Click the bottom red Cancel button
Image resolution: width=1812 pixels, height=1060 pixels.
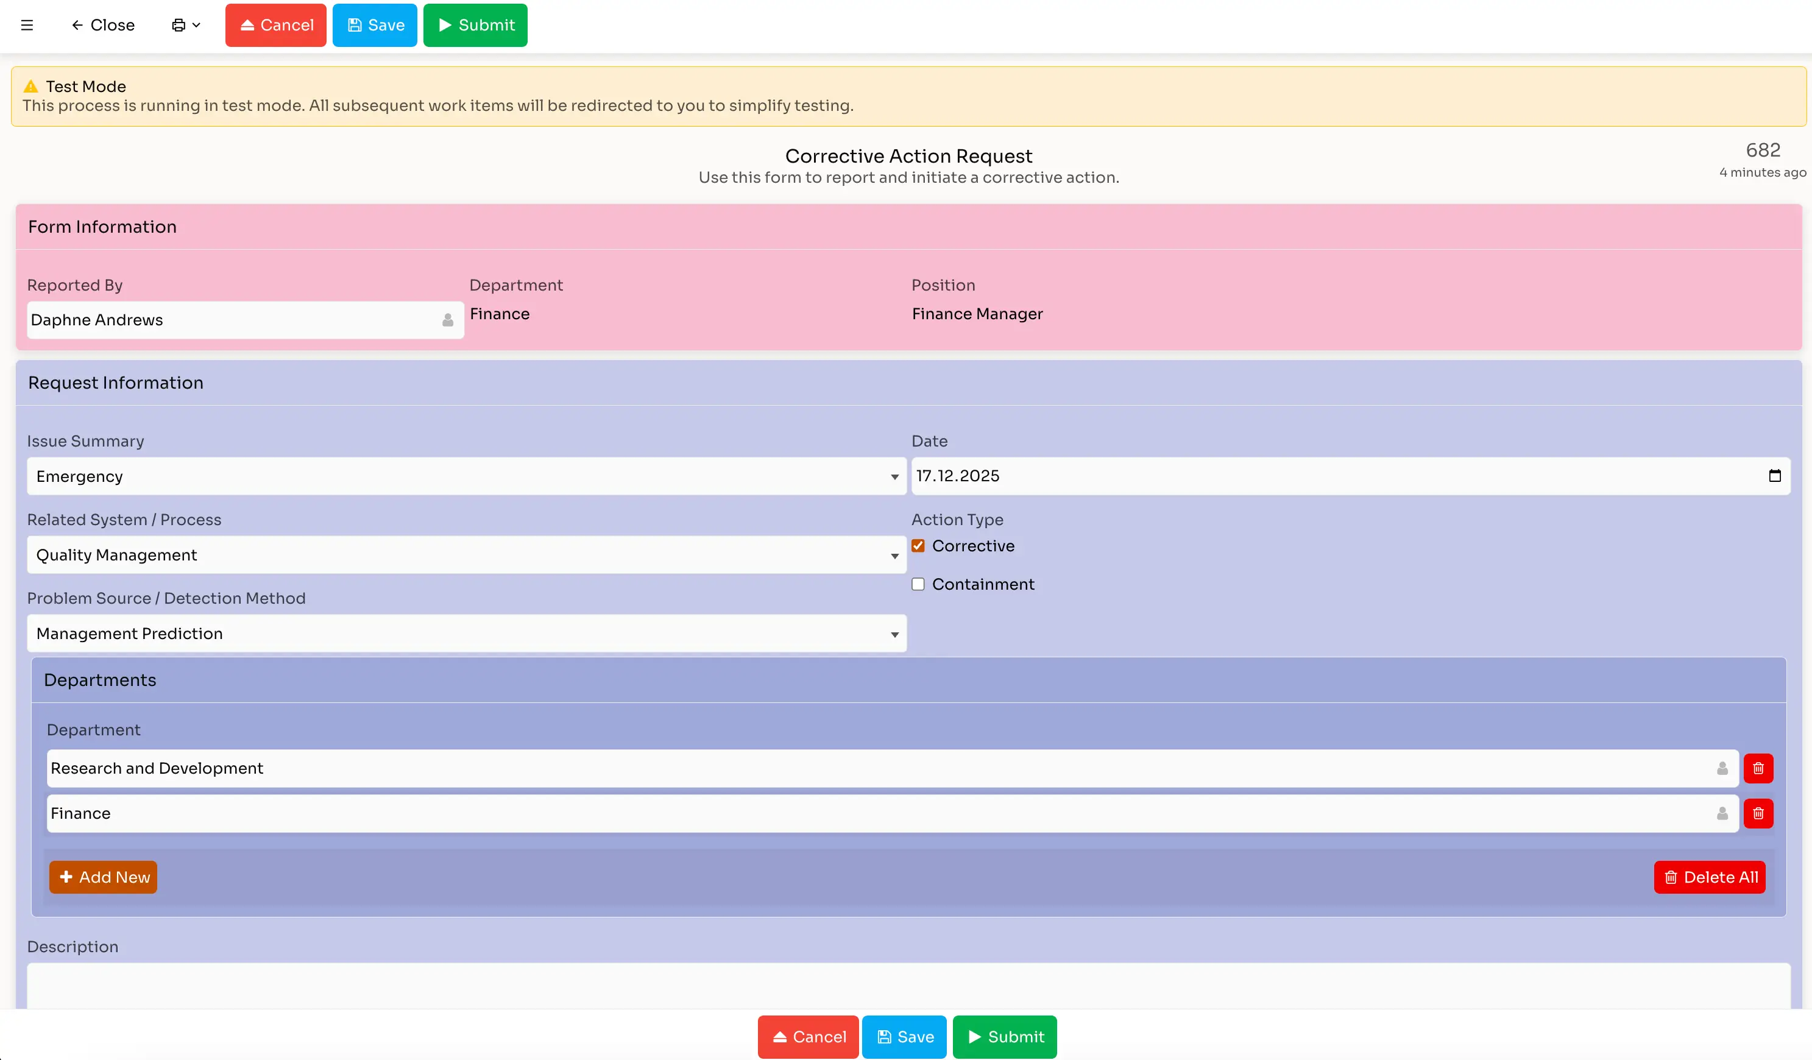(807, 1036)
